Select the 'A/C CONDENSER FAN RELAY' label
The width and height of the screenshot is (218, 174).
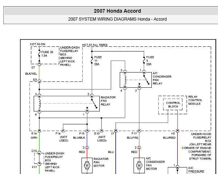click(x=162, y=78)
